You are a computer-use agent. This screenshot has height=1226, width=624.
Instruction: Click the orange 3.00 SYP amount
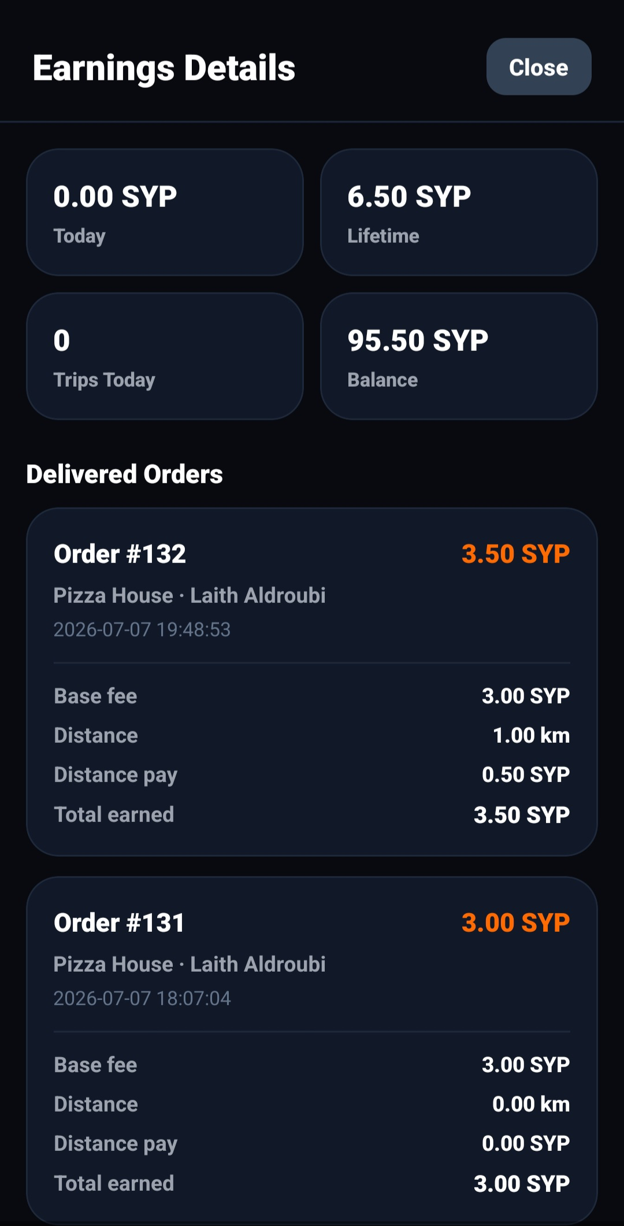click(515, 923)
